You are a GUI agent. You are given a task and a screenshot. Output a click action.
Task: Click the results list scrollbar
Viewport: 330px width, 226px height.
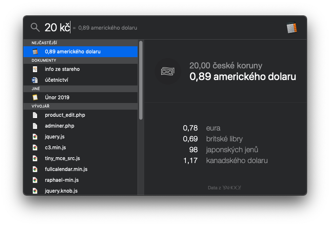141,80
